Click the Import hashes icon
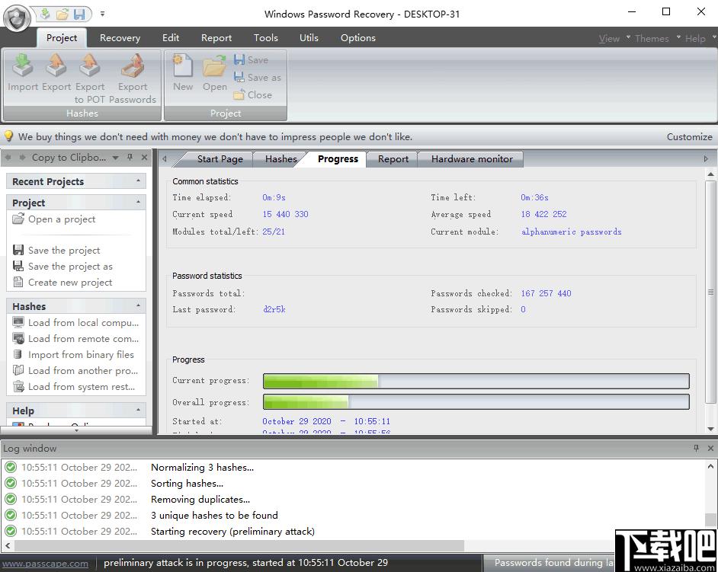718x572 pixels. pyautogui.click(x=22, y=65)
